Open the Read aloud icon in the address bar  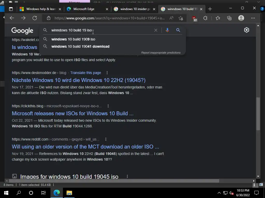click(171, 18)
